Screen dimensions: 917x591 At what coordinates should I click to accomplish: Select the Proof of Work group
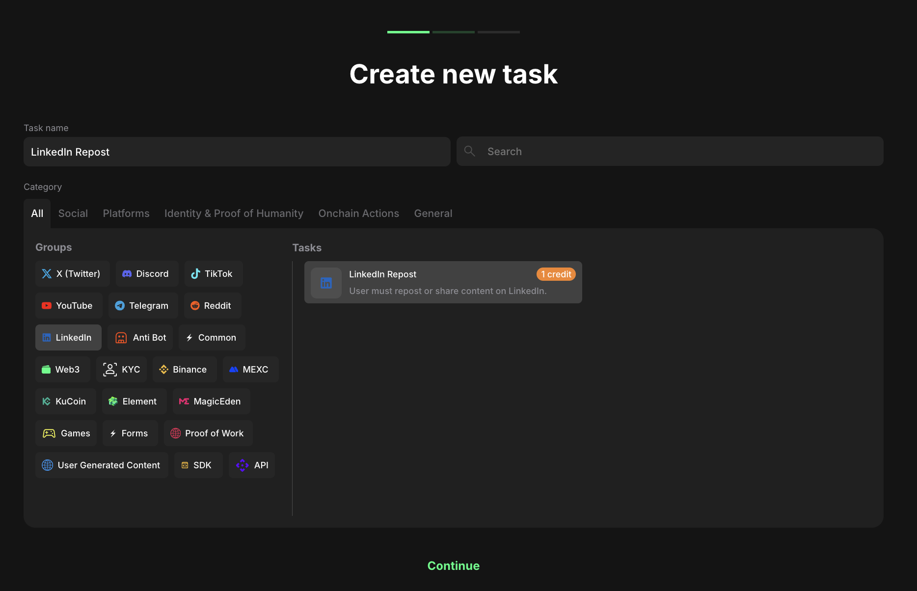(208, 433)
